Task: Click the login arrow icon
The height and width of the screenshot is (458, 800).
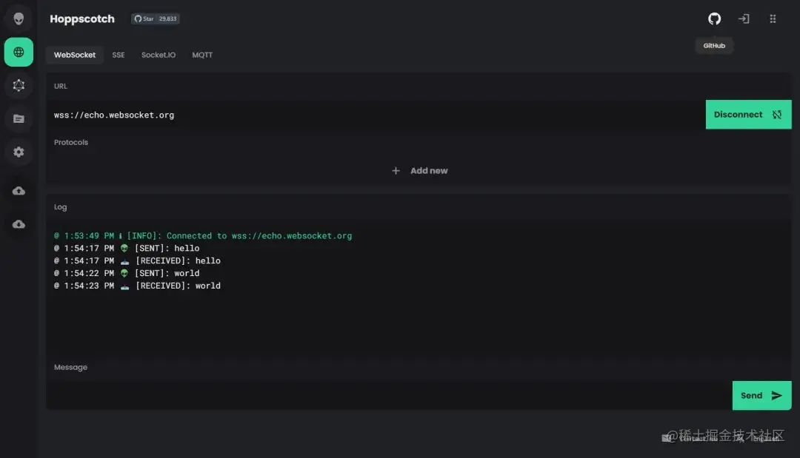Action: pyautogui.click(x=744, y=18)
